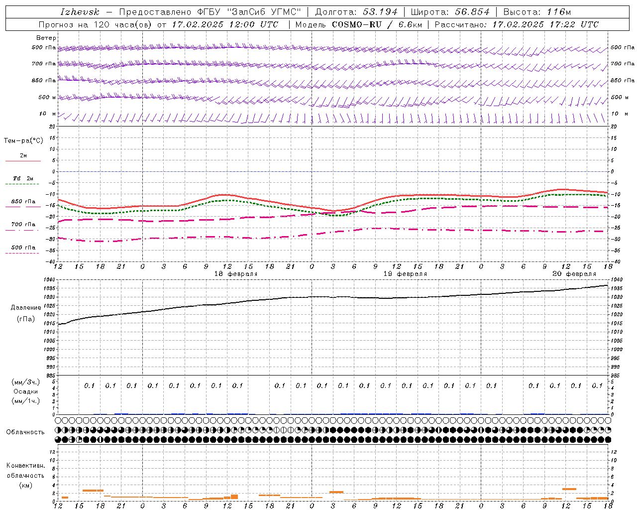Click the "(км)" unit label for convective clouds
The height and width of the screenshot is (510, 637).
[25, 485]
